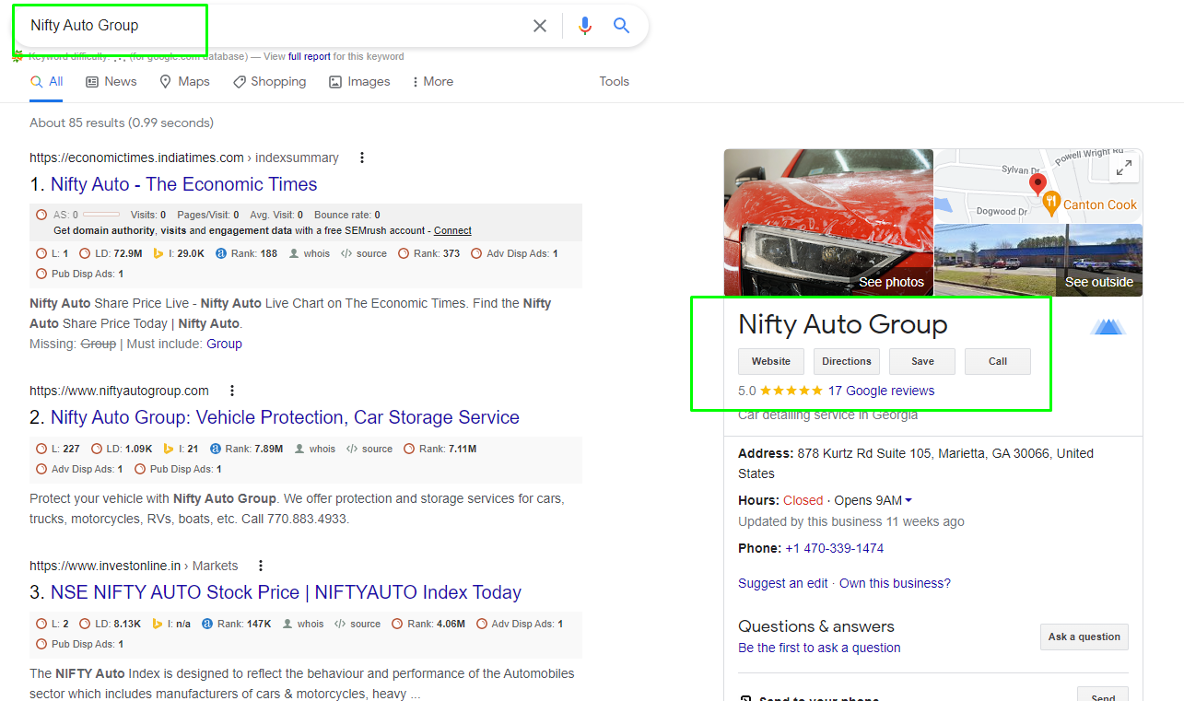Open search Tools

point(614,81)
